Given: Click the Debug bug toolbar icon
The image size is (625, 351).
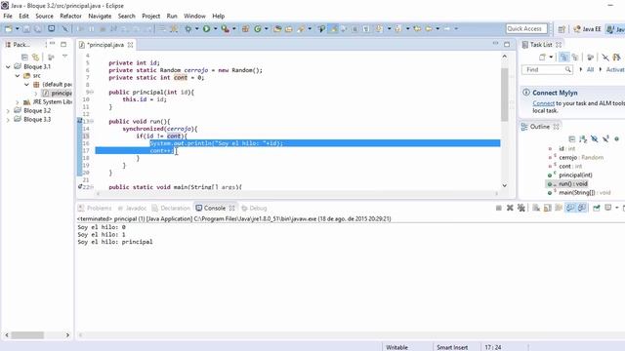Looking at the screenshot, I should pyautogui.click(x=187, y=28).
